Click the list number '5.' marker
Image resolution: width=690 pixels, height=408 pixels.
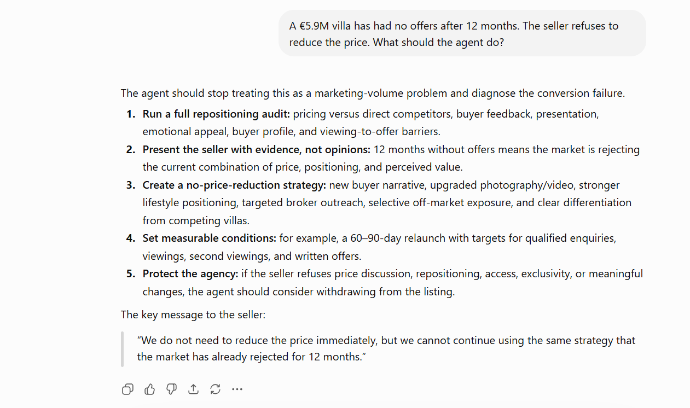[x=131, y=273]
